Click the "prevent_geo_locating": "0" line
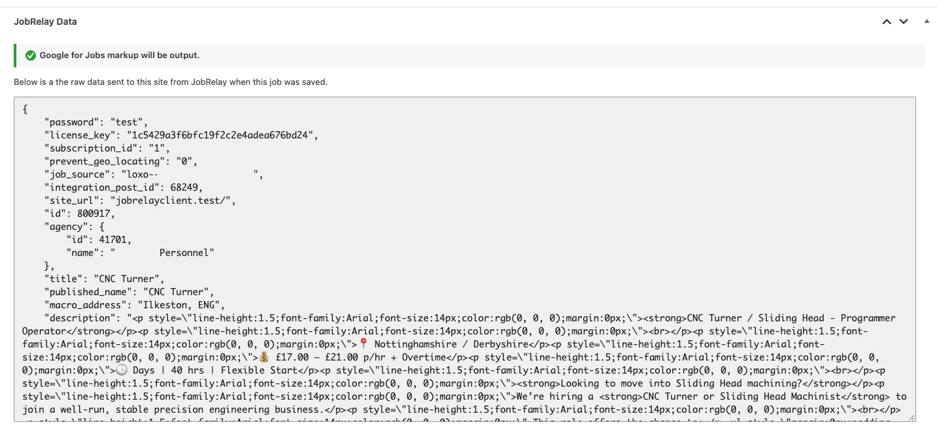Screen dimensions: 937x433 click(x=121, y=161)
